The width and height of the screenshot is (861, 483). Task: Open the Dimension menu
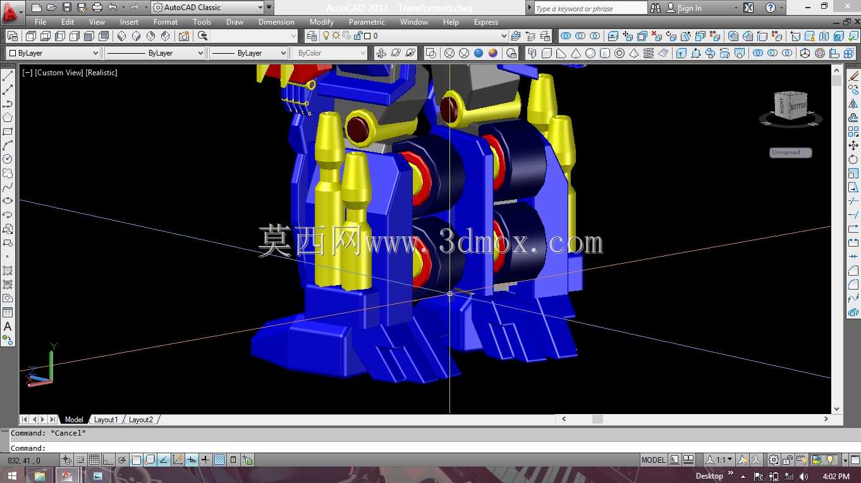pos(276,22)
